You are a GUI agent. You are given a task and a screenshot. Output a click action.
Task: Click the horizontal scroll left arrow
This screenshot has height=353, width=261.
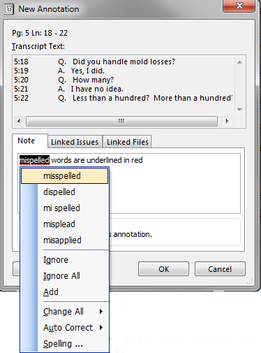19,121
